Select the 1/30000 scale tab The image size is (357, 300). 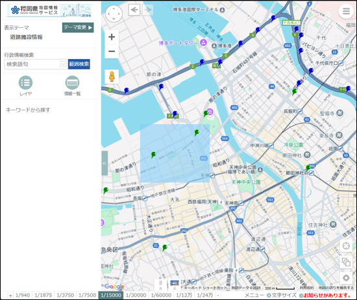click(x=136, y=295)
